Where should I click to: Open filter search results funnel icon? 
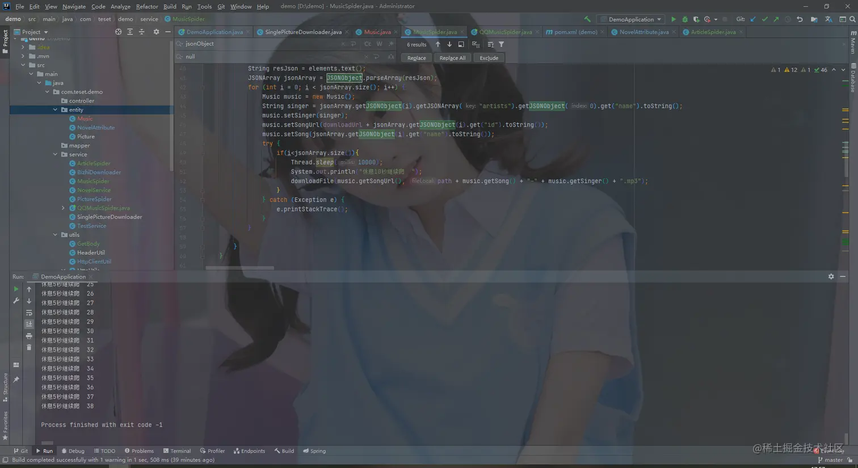[x=501, y=44]
